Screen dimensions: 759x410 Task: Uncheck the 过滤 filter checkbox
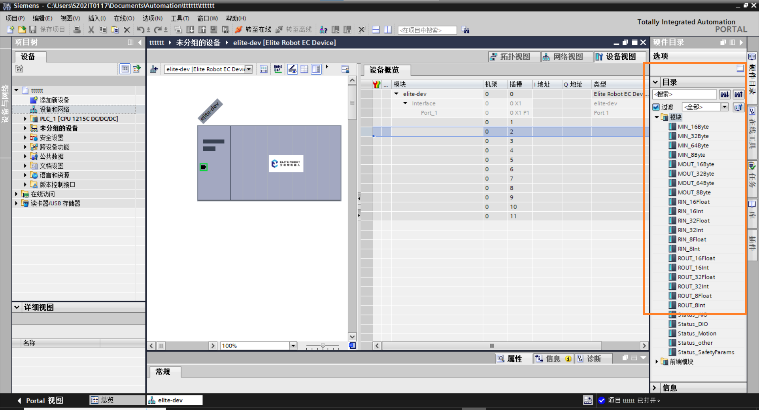[x=656, y=107]
